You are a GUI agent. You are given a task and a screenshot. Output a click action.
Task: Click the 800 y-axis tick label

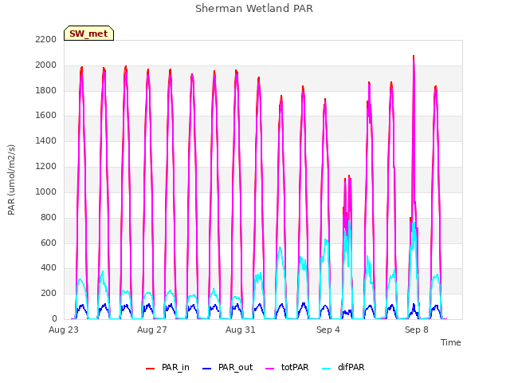[x=49, y=217]
